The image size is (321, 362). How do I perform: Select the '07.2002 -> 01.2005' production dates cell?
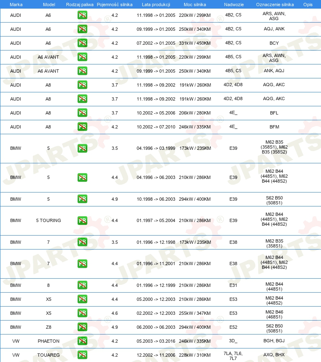156,43
